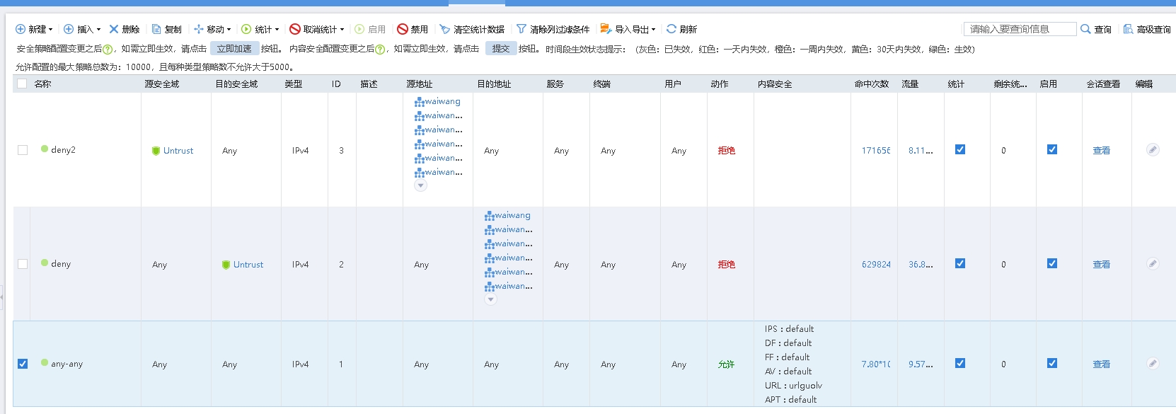Screen dimensions: 1176x414
Task: Click the 提交 submit button
Action: click(501, 49)
